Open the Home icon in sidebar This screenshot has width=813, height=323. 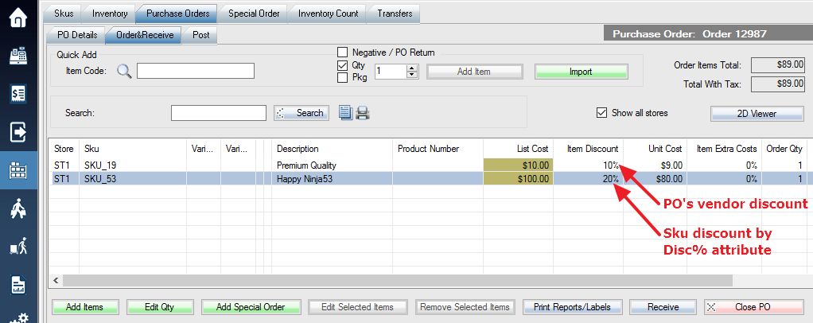(x=18, y=18)
